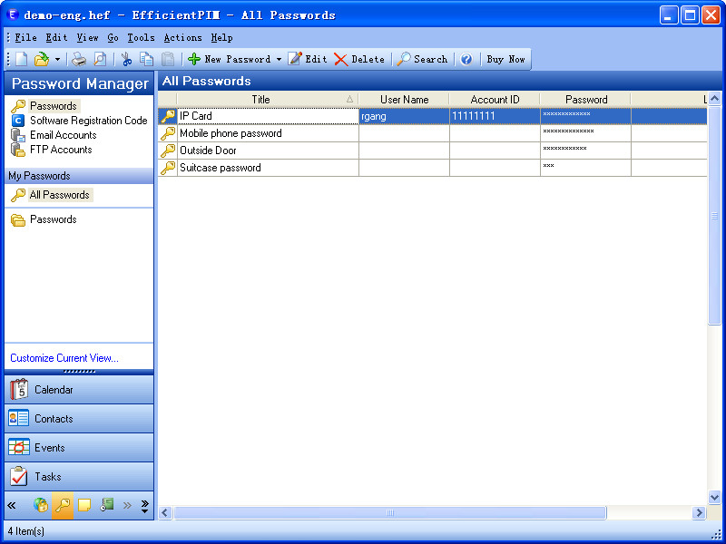Click the Edit toolbar button

click(308, 59)
